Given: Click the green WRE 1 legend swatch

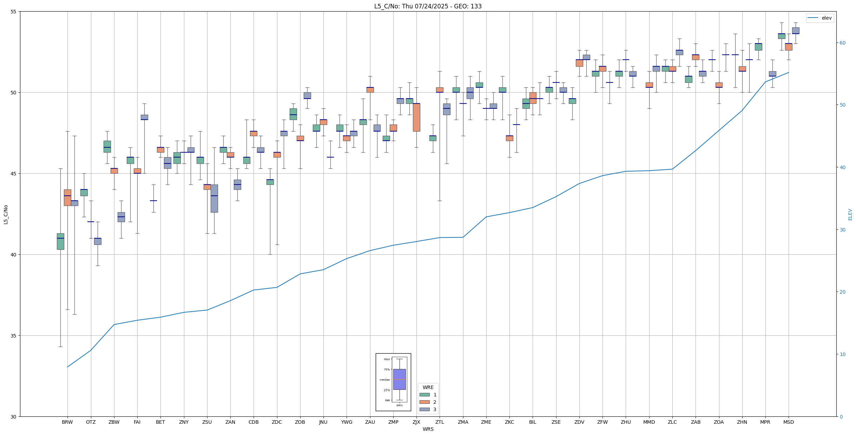Looking at the screenshot, I should [424, 395].
